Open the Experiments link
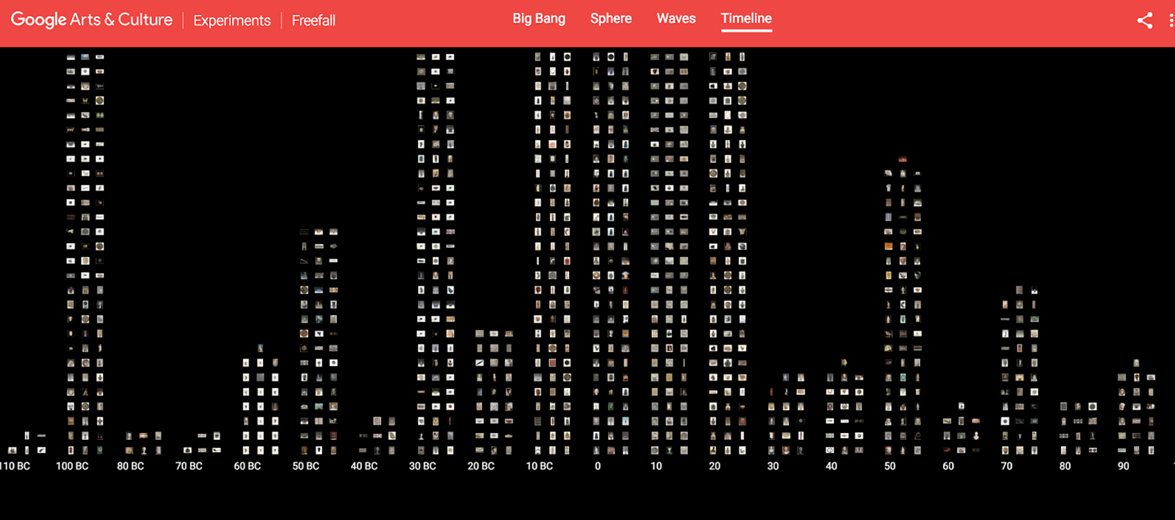Image resolution: width=1175 pixels, height=520 pixels. pos(231,21)
